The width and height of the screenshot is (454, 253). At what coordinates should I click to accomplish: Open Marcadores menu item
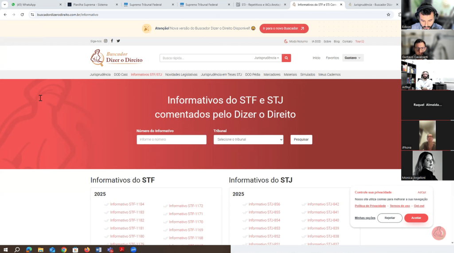(272, 74)
